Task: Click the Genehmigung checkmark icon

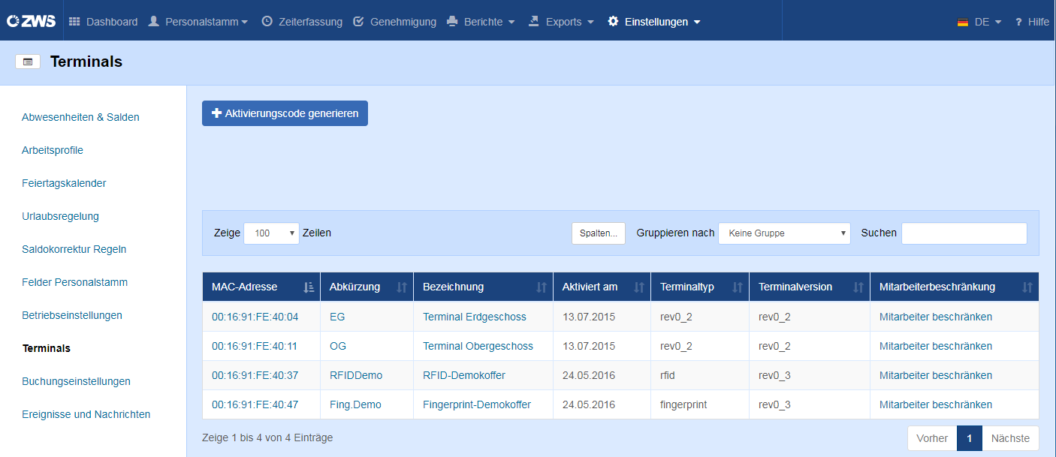Action: point(358,22)
